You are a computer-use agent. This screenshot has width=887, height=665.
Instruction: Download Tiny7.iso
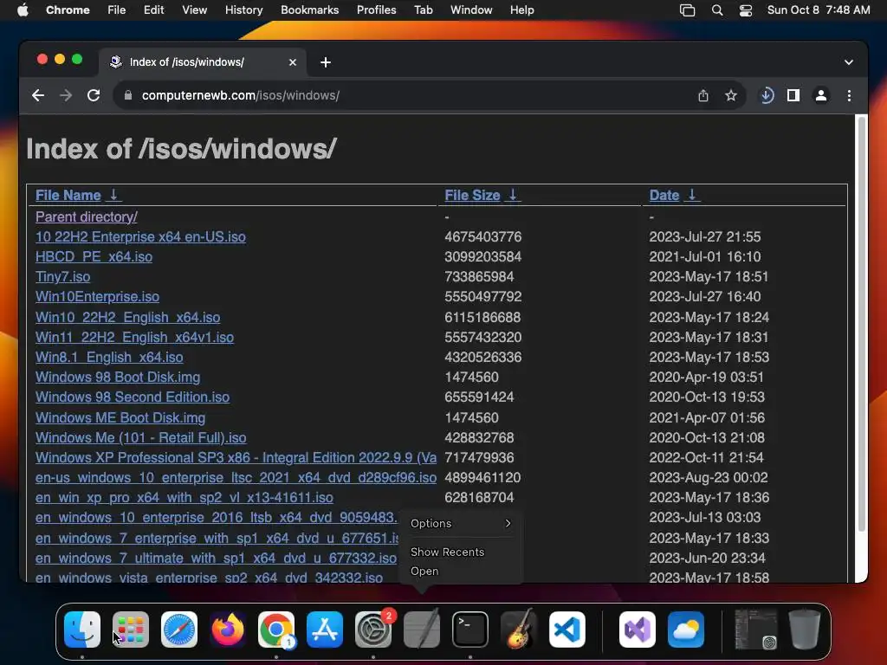click(62, 276)
